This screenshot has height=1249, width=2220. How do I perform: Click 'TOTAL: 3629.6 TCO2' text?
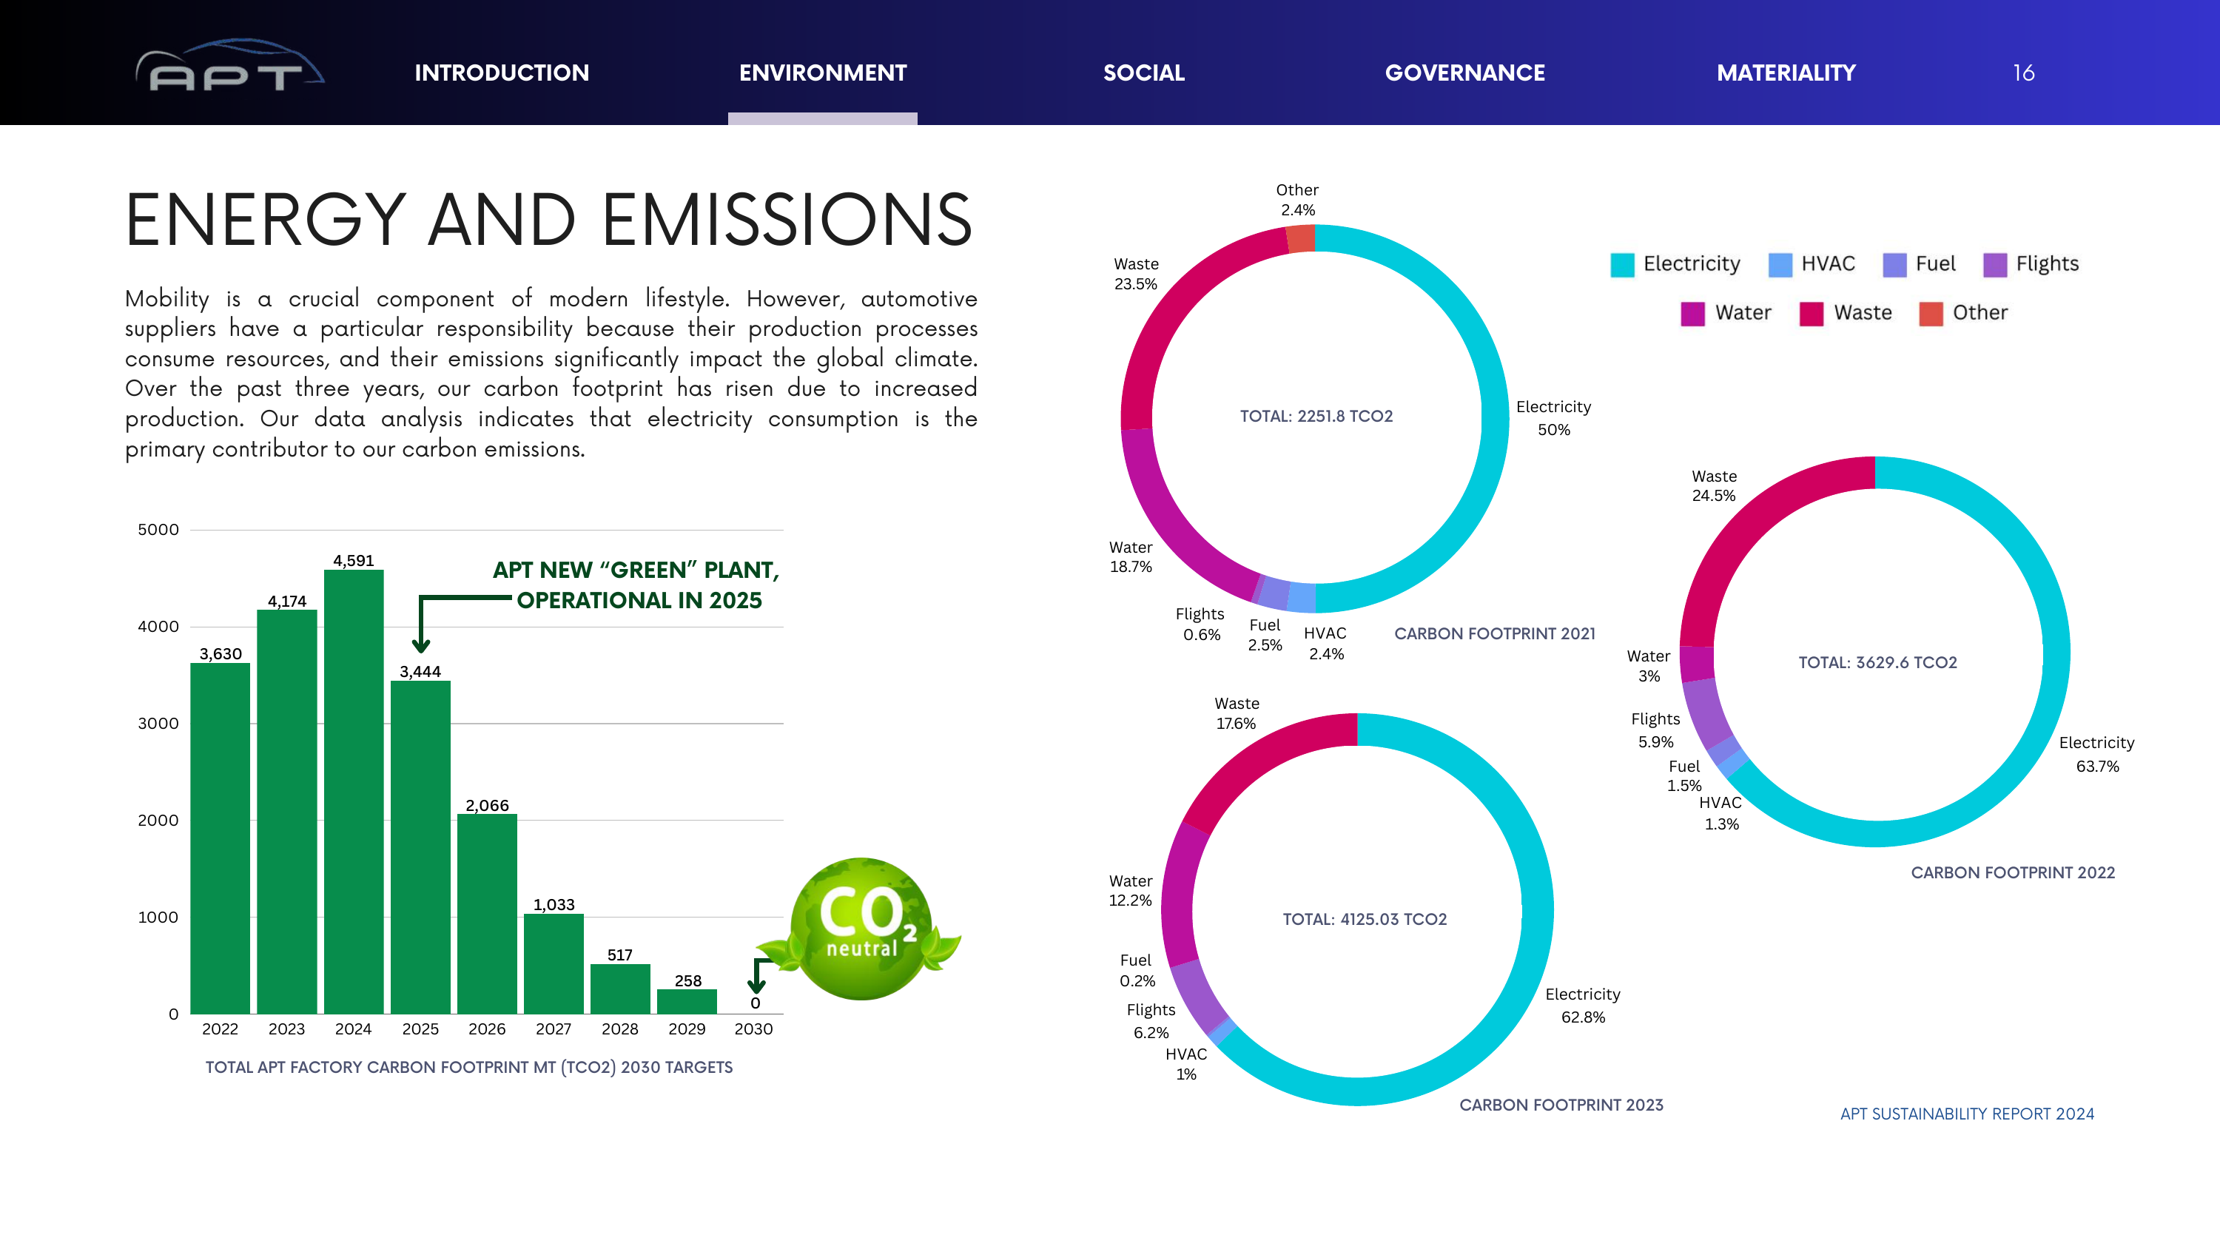(x=1877, y=662)
